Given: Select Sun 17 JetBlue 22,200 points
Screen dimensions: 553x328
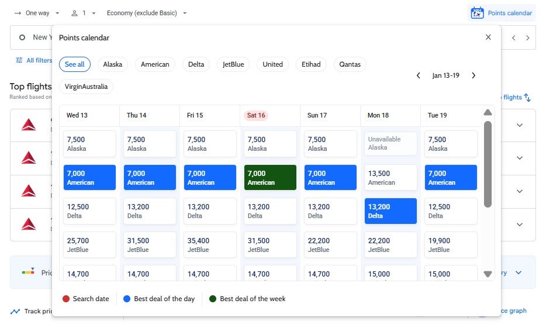Looking at the screenshot, I should [x=330, y=245].
